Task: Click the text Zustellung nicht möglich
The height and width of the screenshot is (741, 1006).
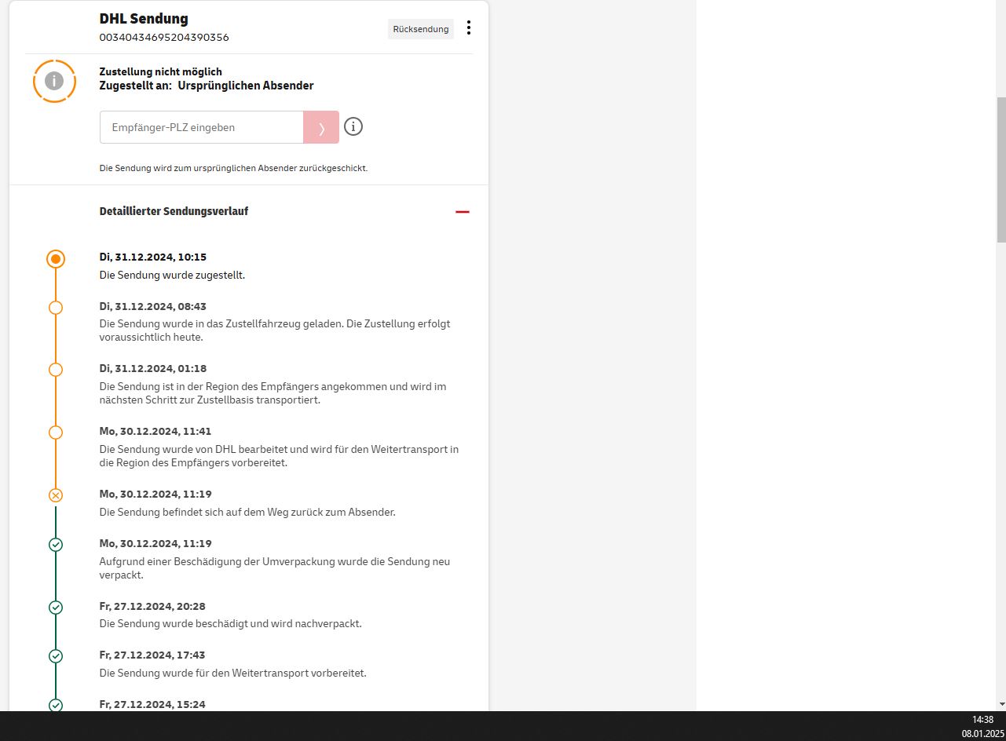Action: coord(161,71)
